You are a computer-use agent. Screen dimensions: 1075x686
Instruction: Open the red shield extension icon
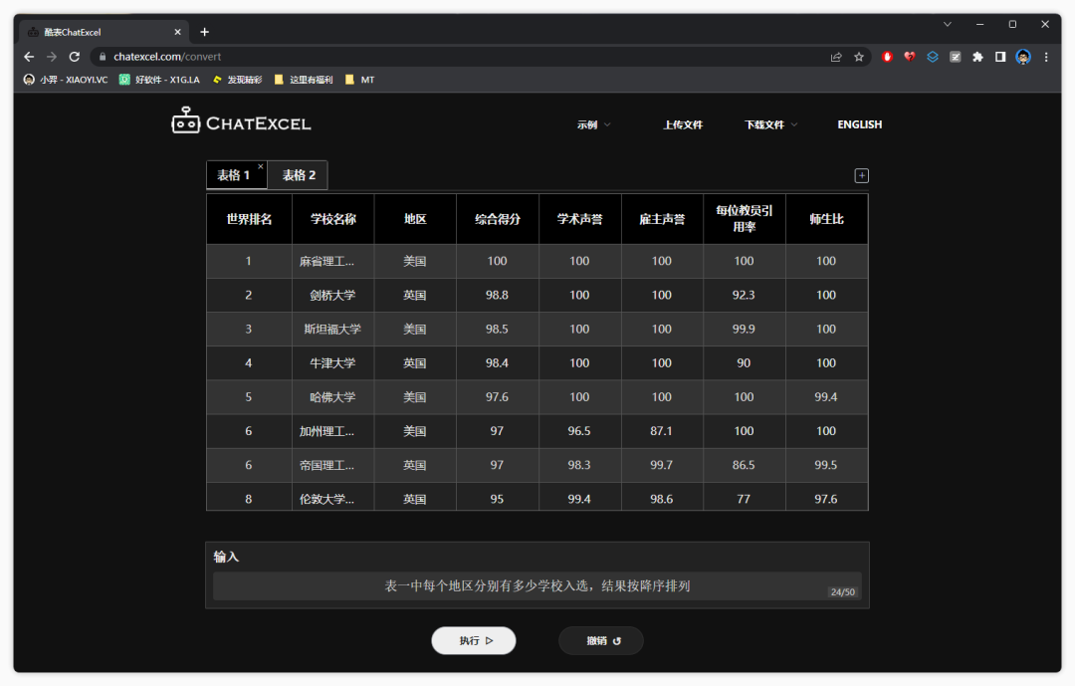click(x=887, y=57)
